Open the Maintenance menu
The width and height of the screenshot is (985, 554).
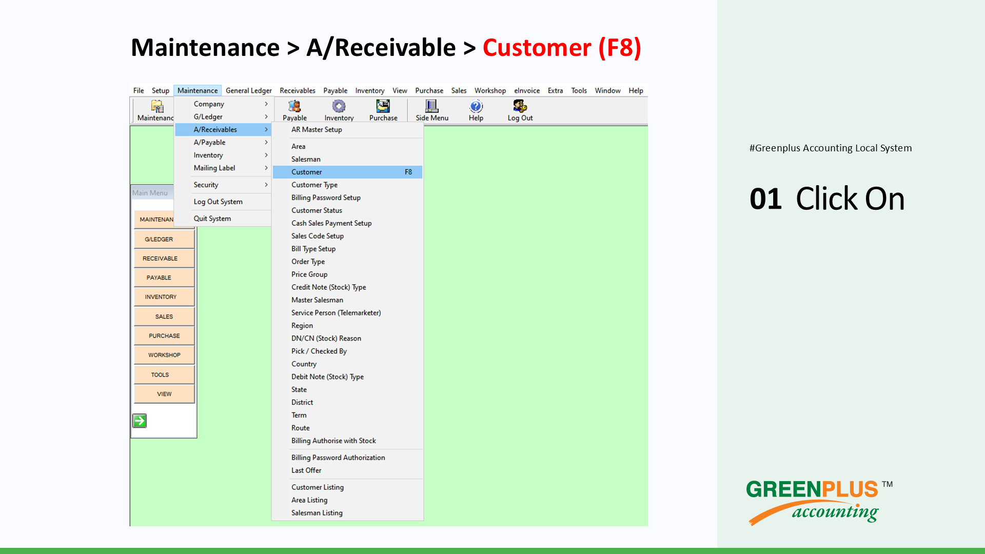point(198,90)
